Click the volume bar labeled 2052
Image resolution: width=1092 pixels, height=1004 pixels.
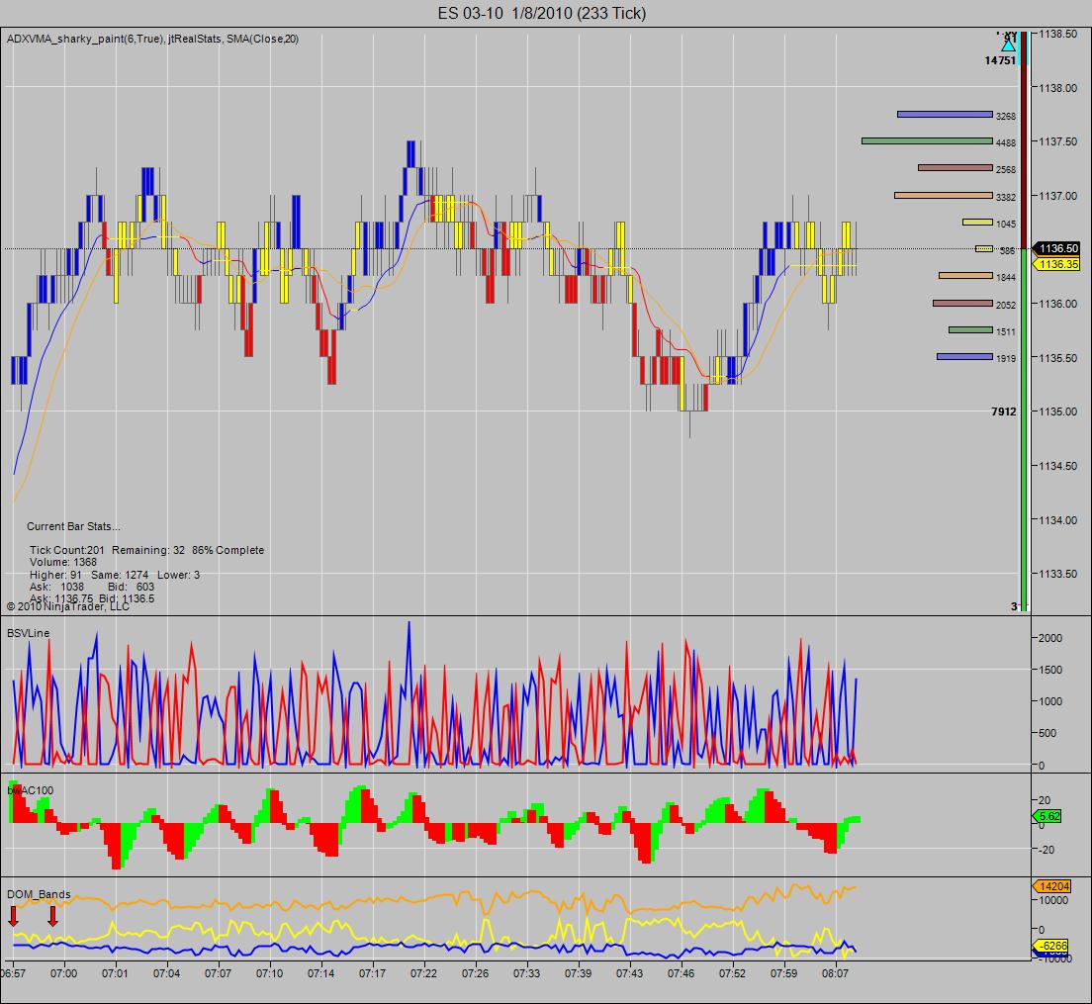[x=962, y=303]
